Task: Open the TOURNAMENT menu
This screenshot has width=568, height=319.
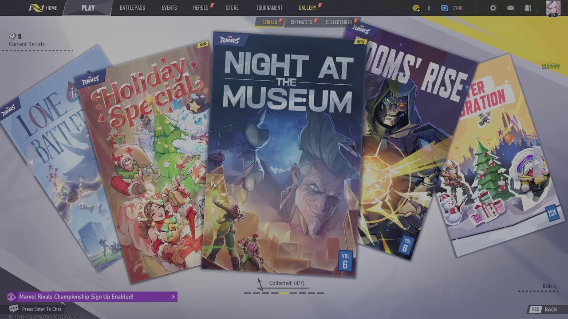Action: (269, 8)
